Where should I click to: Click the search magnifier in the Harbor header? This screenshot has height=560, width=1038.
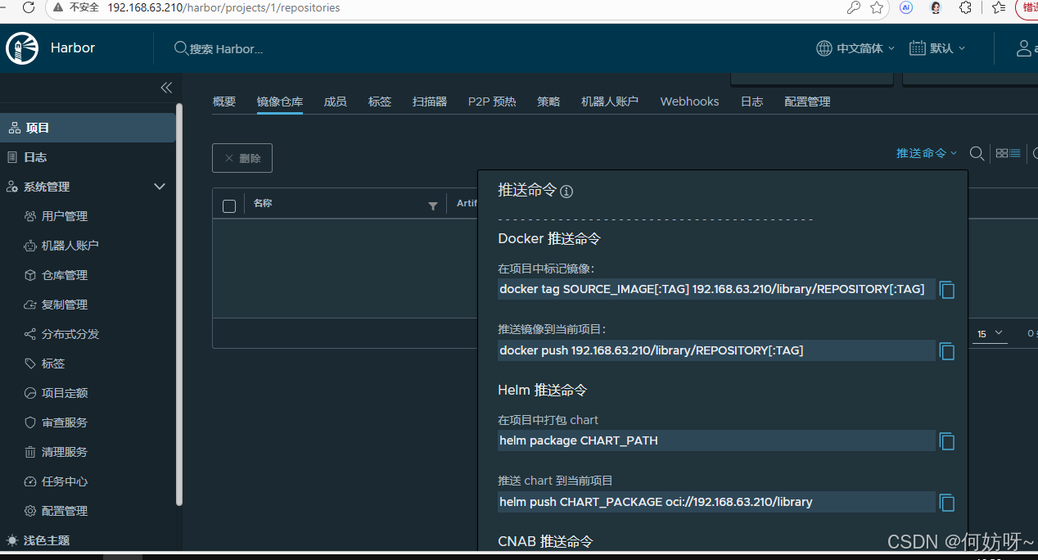click(x=181, y=48)
